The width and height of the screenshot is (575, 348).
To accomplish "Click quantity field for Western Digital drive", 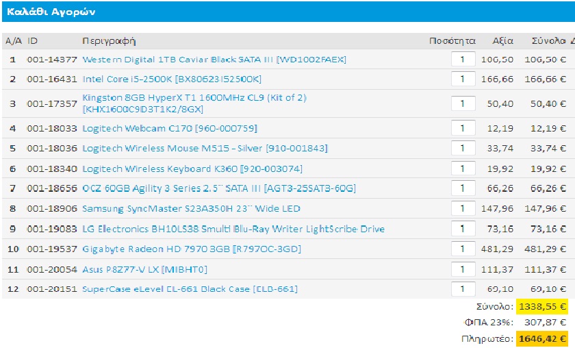I will (x=463, y=59).
